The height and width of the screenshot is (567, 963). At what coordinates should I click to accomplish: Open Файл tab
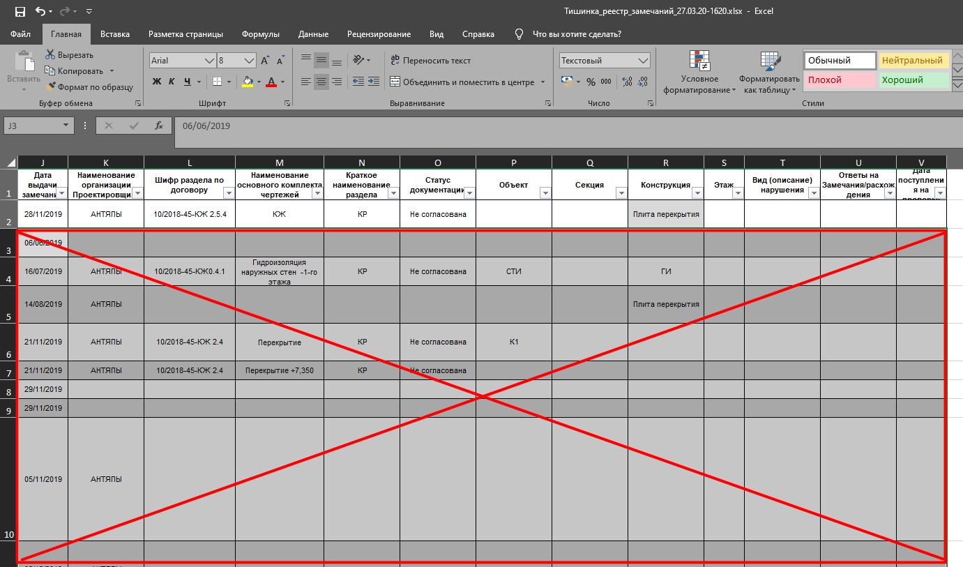click(x=21, y=34)
